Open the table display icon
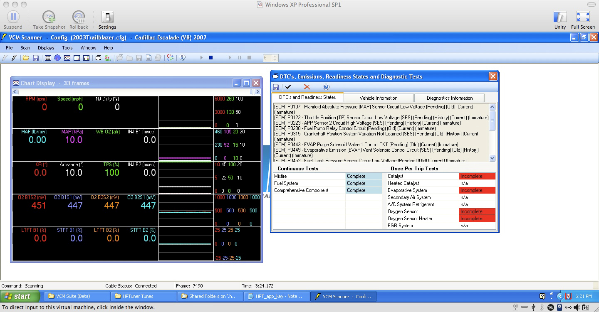The height and width of the screenshot is (312, 599). click(48, 58)
